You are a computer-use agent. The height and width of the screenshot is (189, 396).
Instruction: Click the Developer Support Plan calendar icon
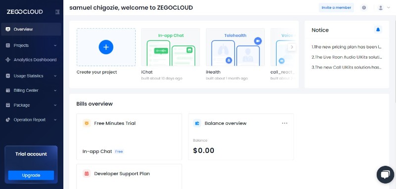pyautogui.click(x=87, y=174)
